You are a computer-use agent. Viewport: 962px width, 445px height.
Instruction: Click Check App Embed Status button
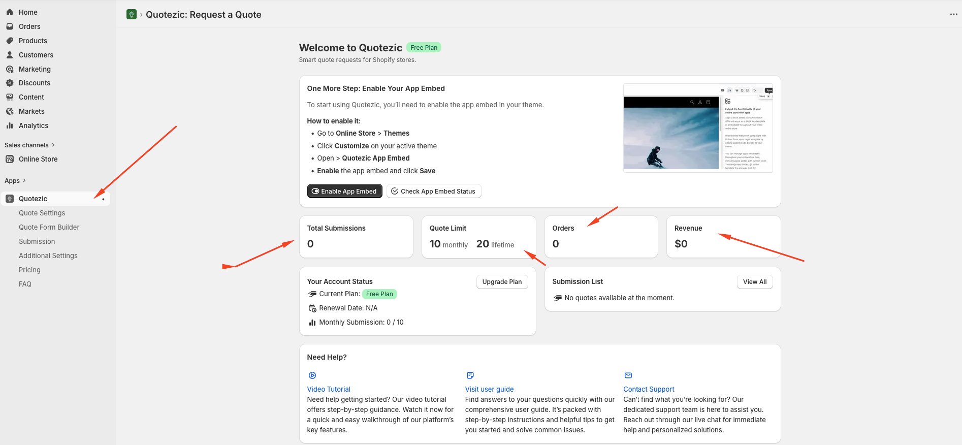click(433, 192)
